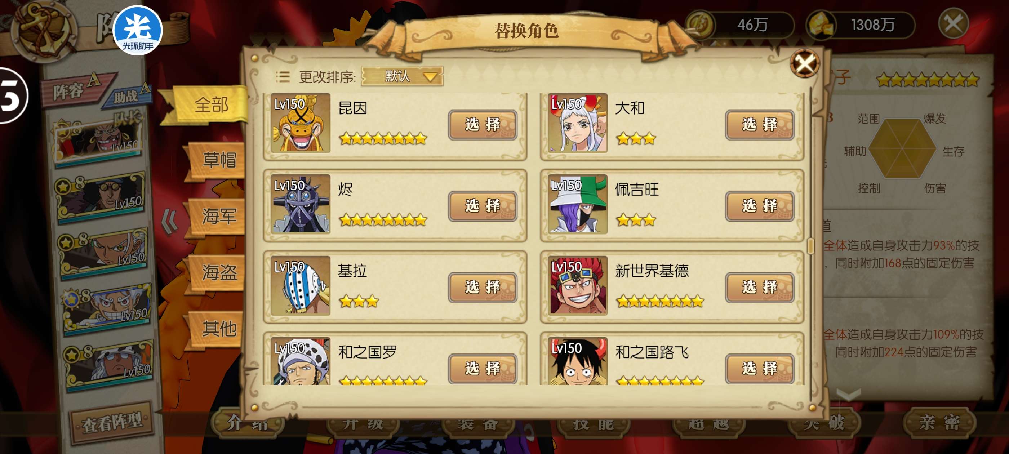The width and height of the screenshot is (1009, 454).
Task: Choose 基拉 with its 选择 button
Action: pos(483,287)
